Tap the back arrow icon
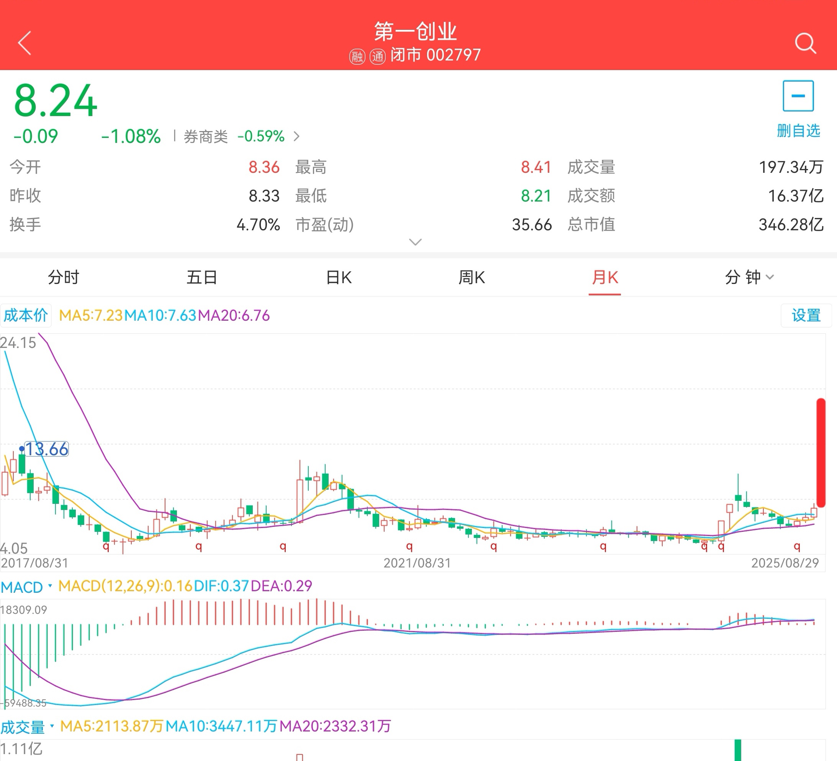 (25, 43)
